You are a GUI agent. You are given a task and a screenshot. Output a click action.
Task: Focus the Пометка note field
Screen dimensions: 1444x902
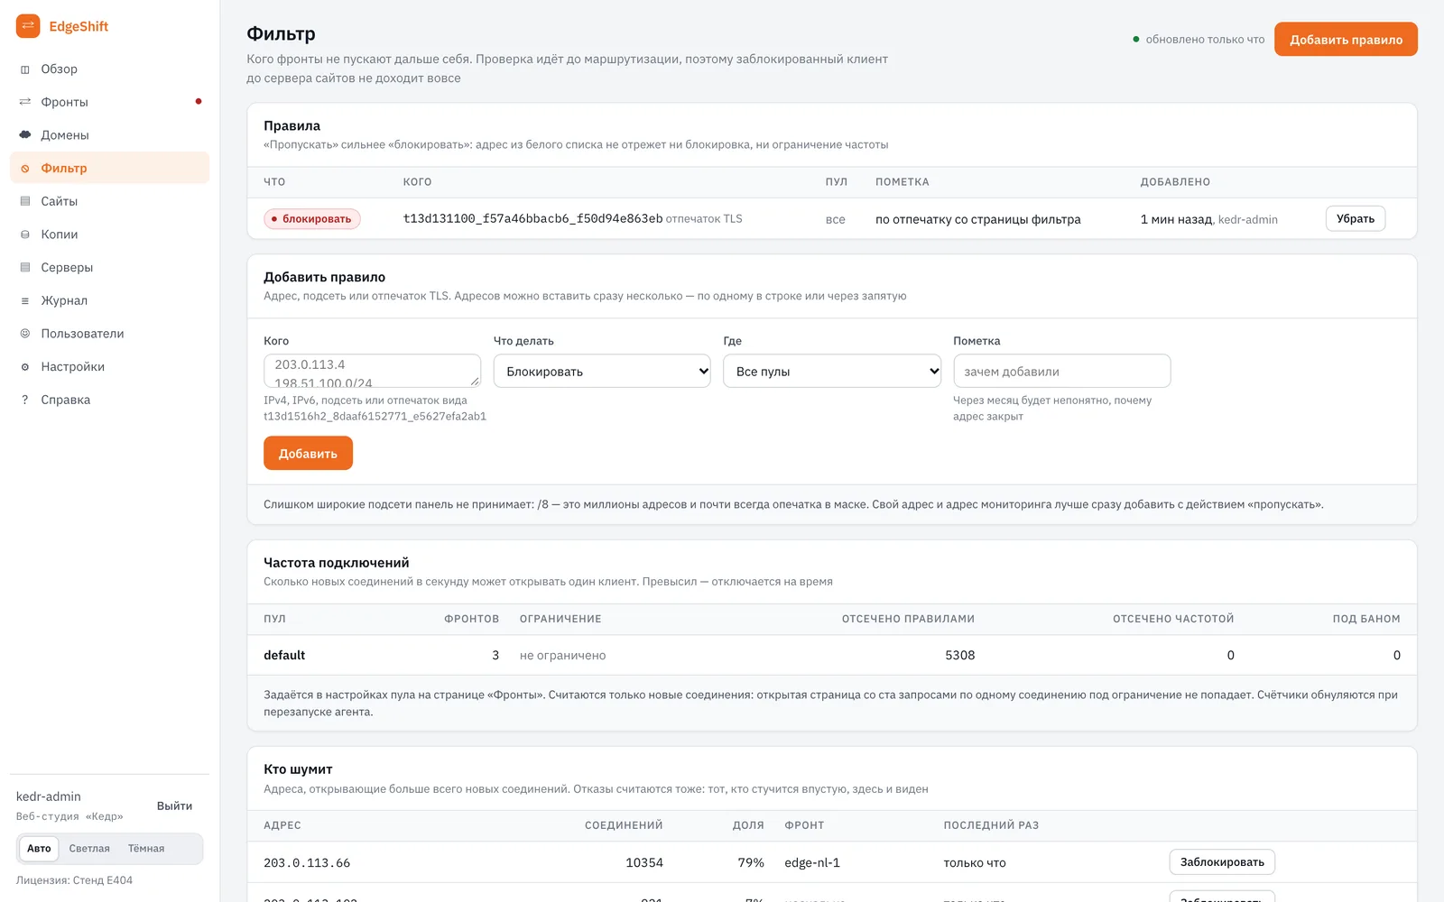[1062, 372]
